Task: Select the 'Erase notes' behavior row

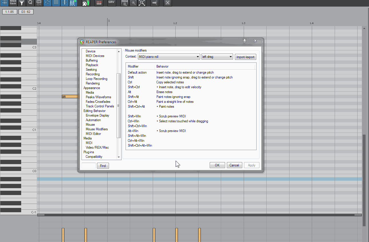Action: point(191,92)
